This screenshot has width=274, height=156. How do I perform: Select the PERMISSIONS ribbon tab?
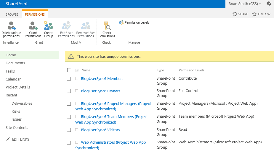pyautogui.click(x=35, y=14)
